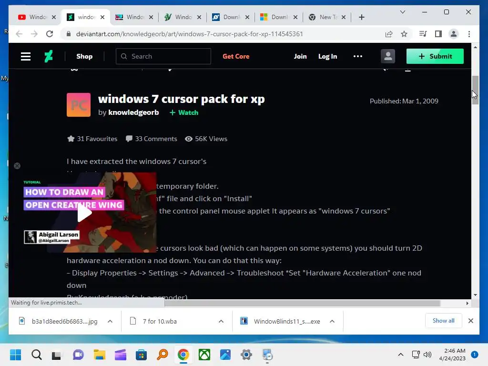Click the 56K Views eye icon
Image resolution: width=488 pixels, height=366 pixels.
point(189,139)
